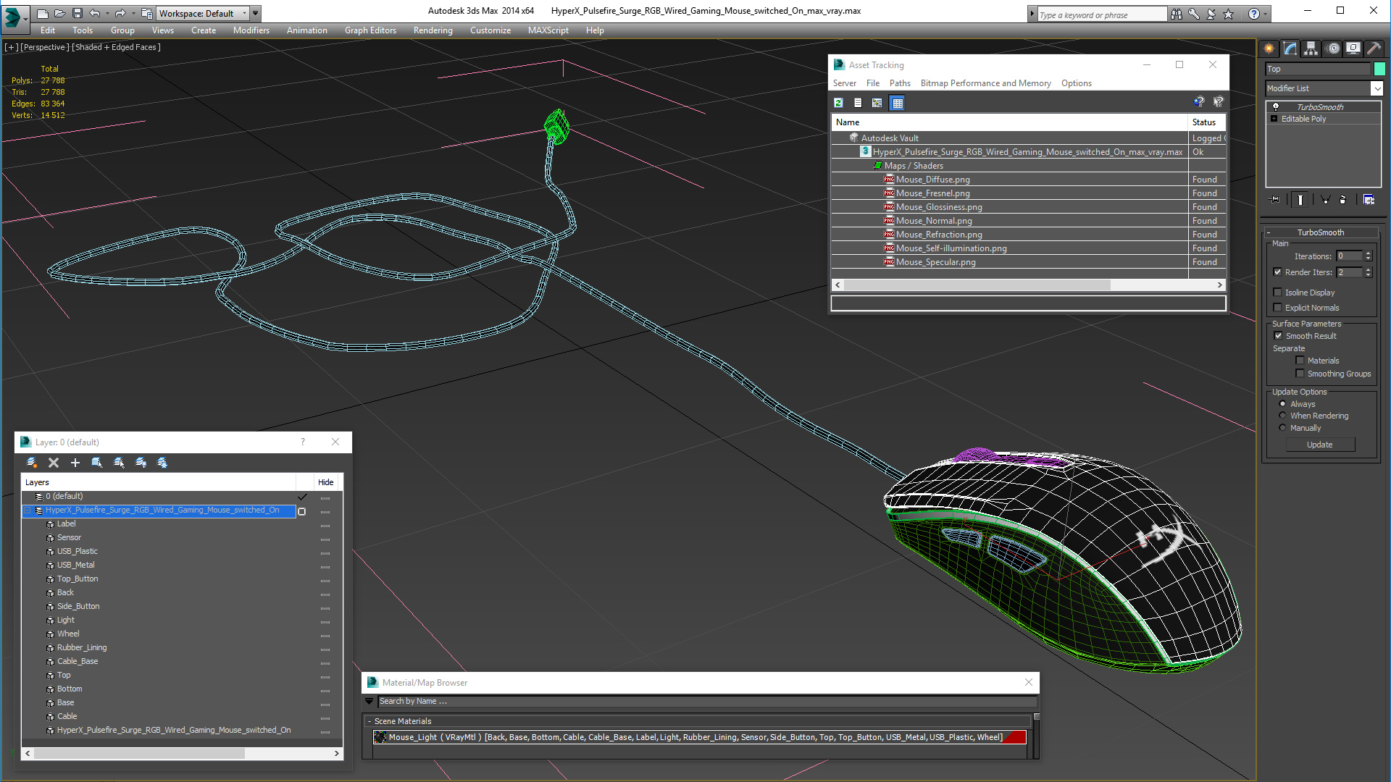The image size is (1391, 782).
Task: Click Hide/Unhide All Layers icon in Layer dialog
Action: click(x=141, y=463)
